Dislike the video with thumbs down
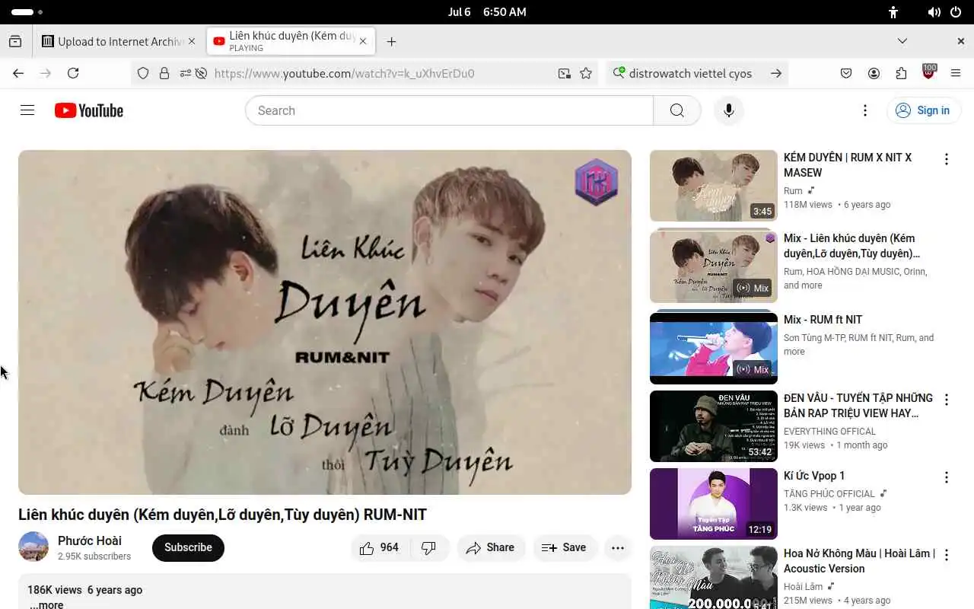The width and height of the screenshot is (974, 609). point(429,547)
